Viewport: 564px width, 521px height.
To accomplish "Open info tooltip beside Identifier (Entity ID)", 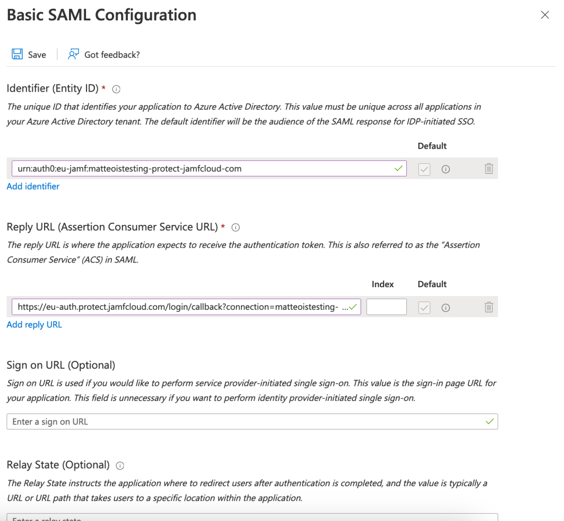I will (x=116, y=89).
